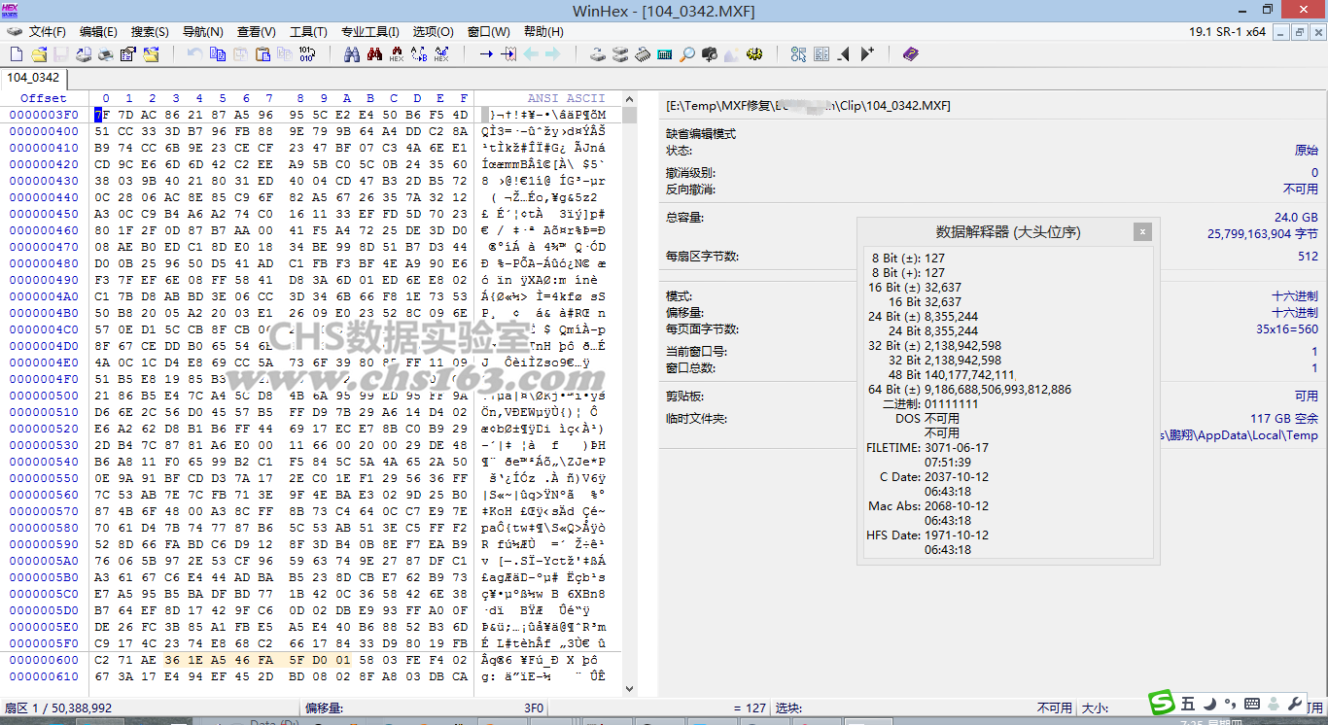This screenshot has height=725, width=1328.
Task: Open the 查看(V) menu
Action: click(257, 32)
